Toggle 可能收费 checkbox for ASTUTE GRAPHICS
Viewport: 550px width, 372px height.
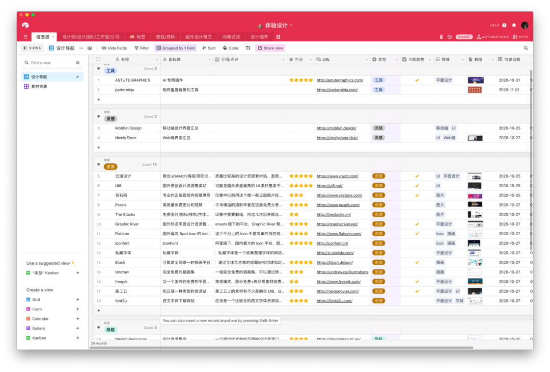417,80
